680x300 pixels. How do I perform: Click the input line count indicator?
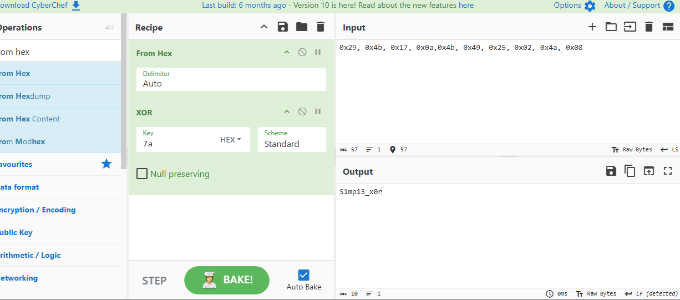(373, 150)
